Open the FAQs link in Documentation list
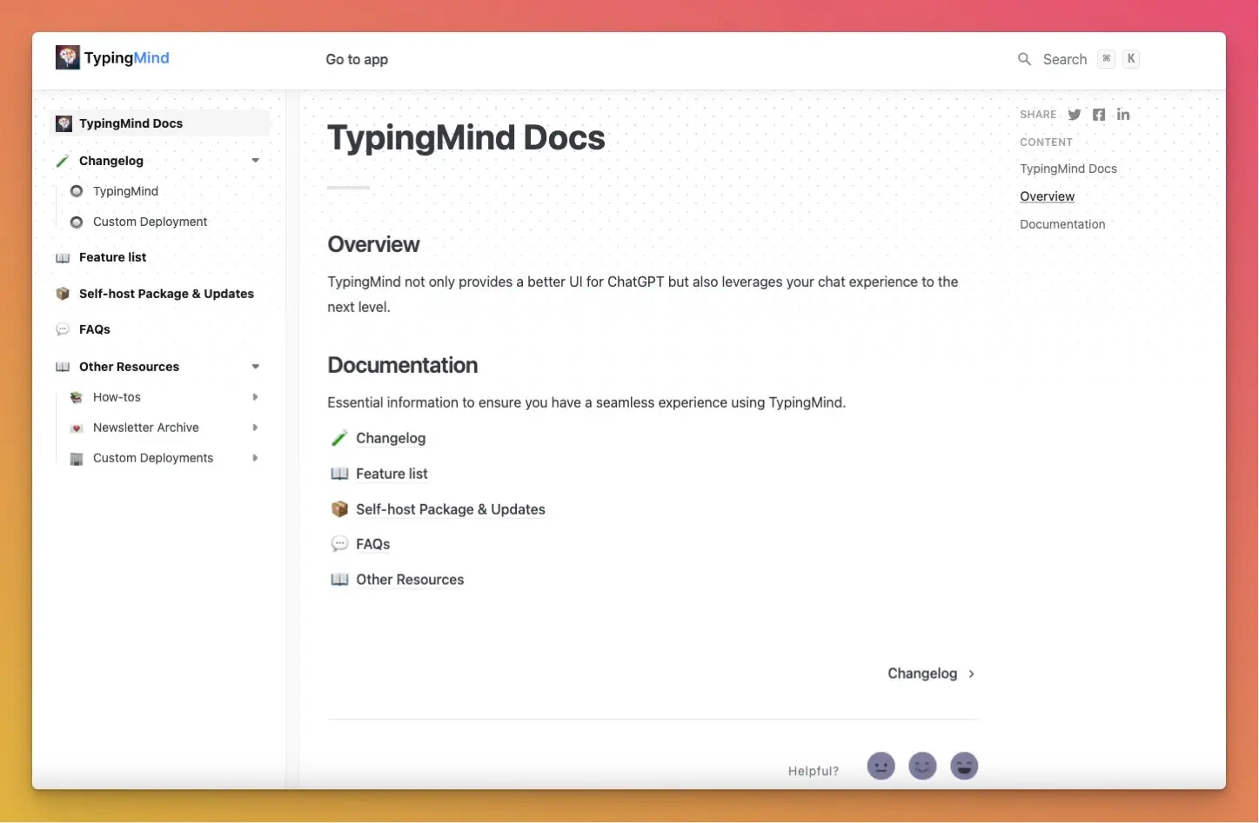Viewport: 1259px width, 823px height. point(372,544)
